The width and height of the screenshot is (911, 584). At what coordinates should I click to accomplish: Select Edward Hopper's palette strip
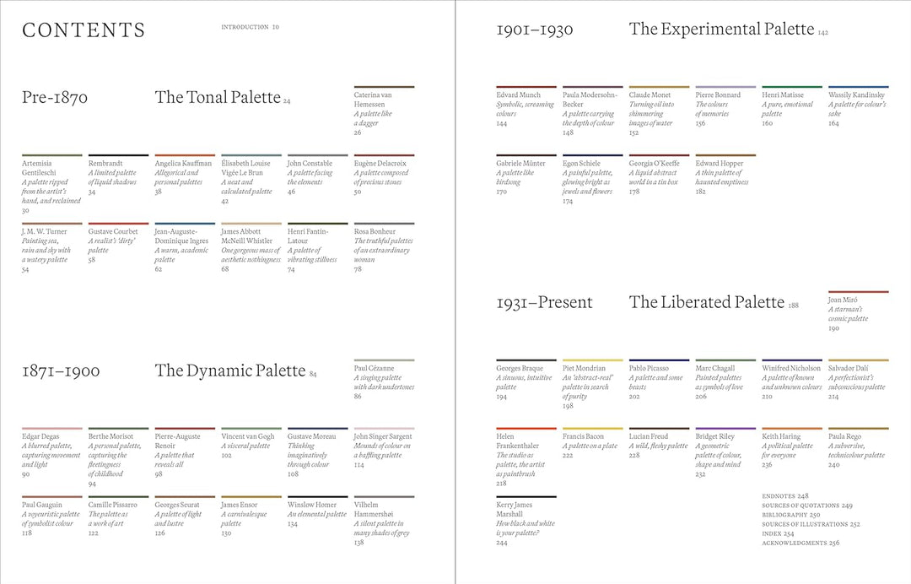click(725, 154)
